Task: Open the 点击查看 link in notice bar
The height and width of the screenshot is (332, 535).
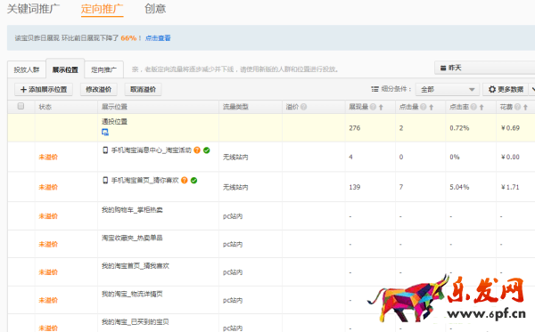Action: pos(158,38)
